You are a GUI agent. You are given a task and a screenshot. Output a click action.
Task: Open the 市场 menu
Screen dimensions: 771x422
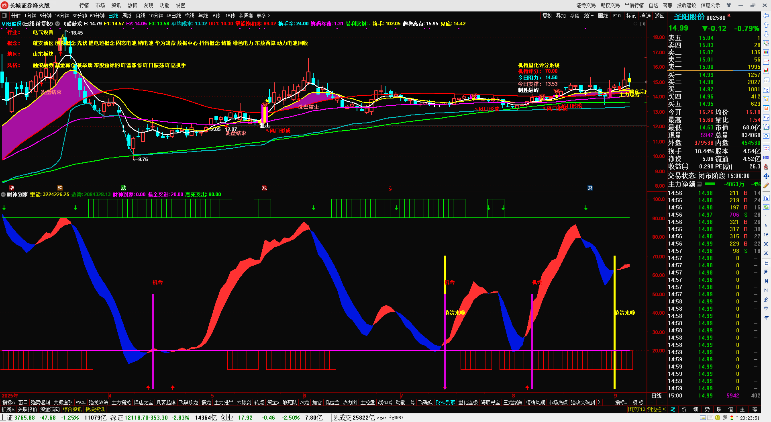(x=100, y=5)
